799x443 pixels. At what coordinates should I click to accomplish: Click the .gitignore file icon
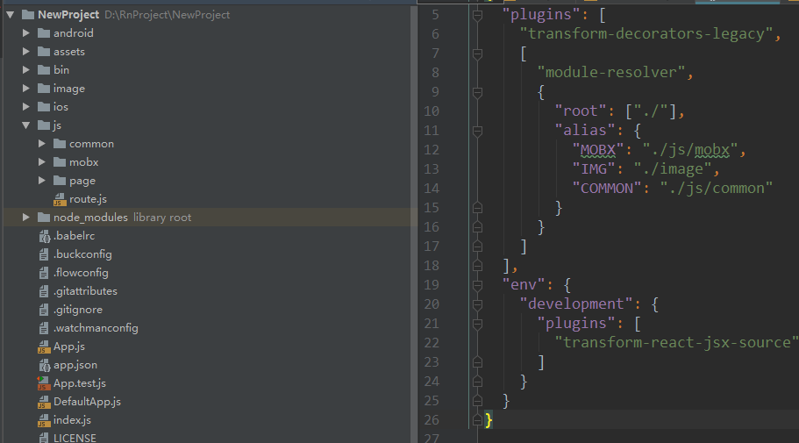point(44,310)
